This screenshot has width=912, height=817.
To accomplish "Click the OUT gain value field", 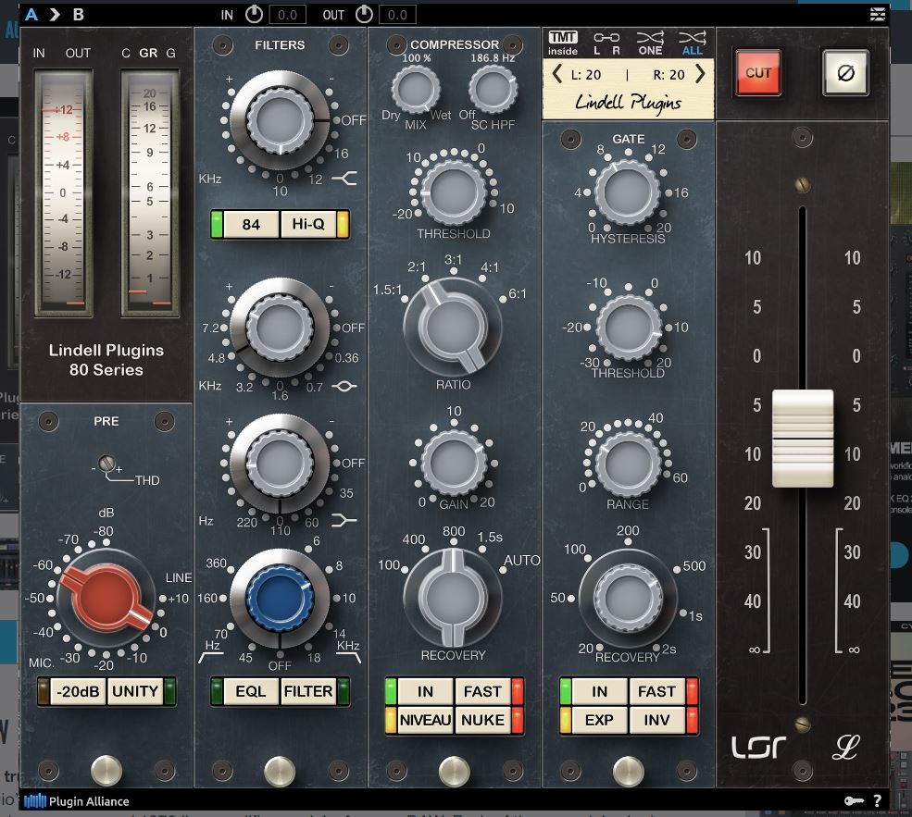I will click(x=397, y=15).
